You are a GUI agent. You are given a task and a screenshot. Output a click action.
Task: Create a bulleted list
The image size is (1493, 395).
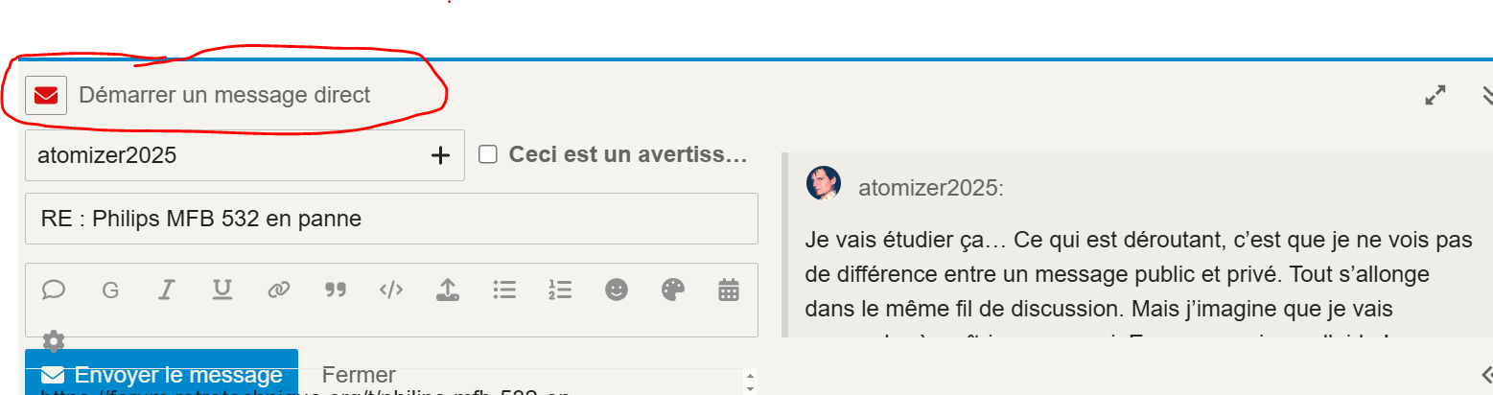(x=504, y=290)
